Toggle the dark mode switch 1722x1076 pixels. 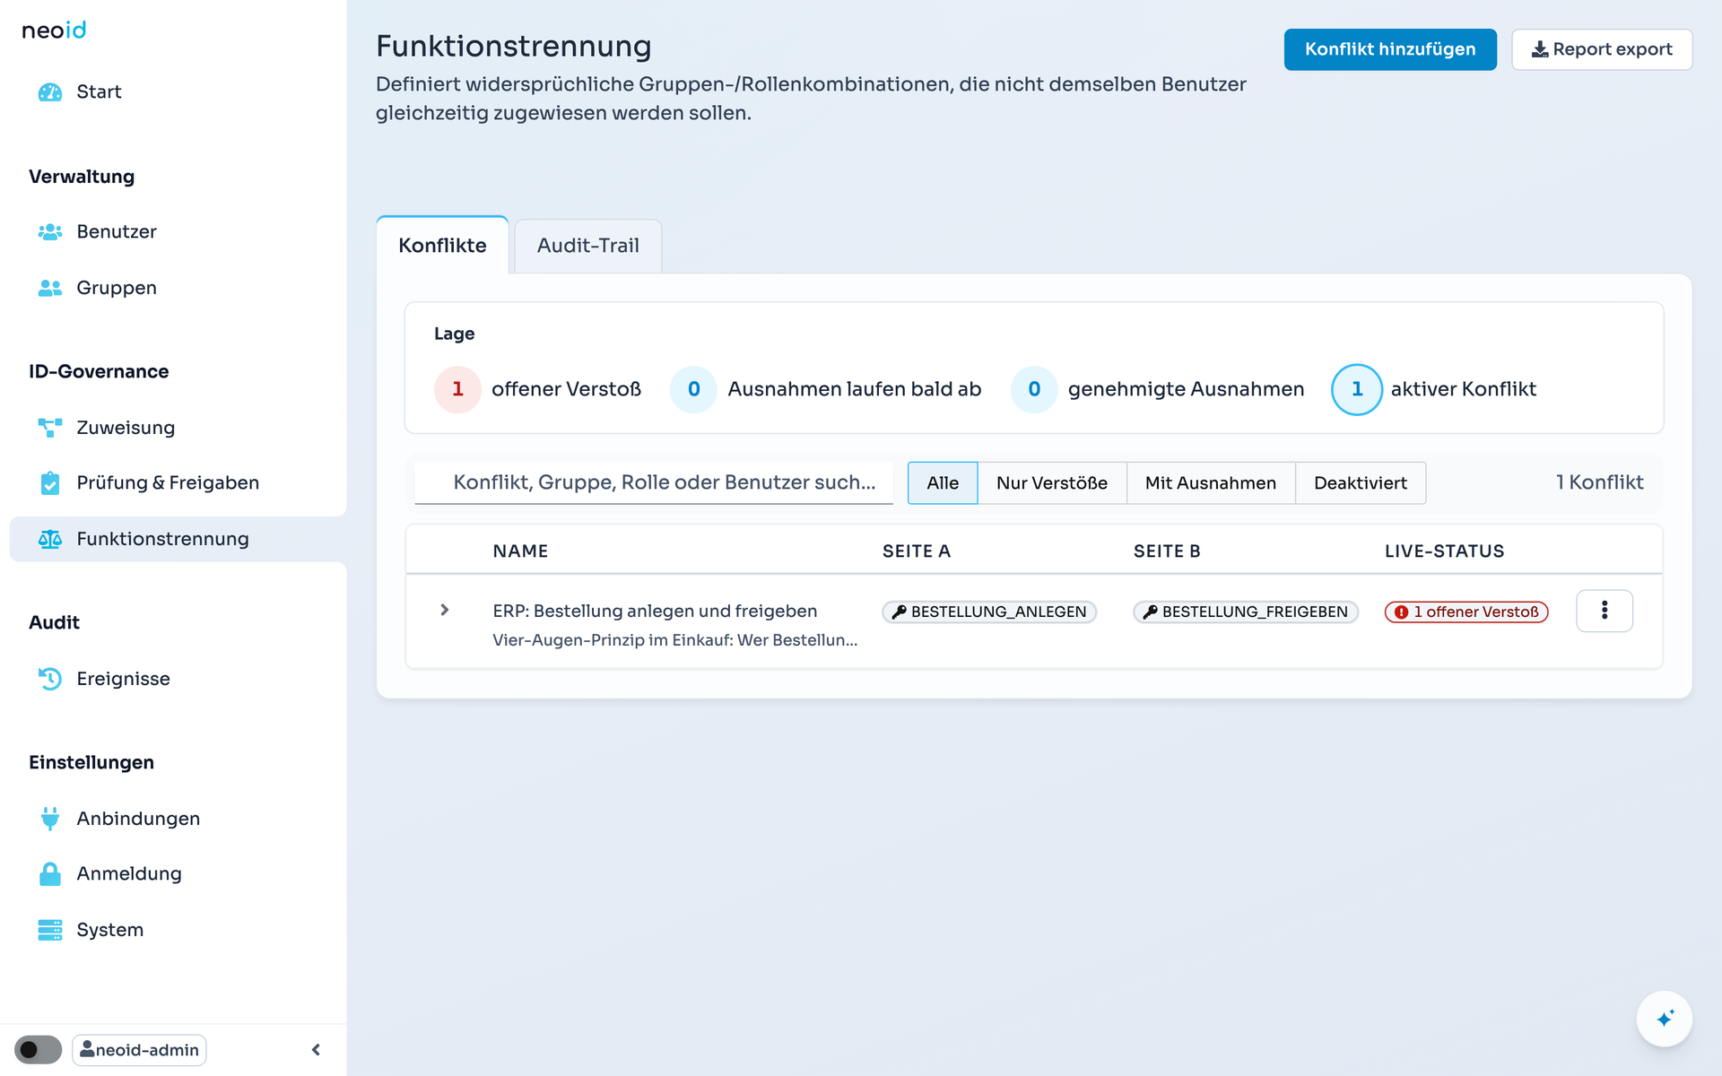click(38, 1049)
